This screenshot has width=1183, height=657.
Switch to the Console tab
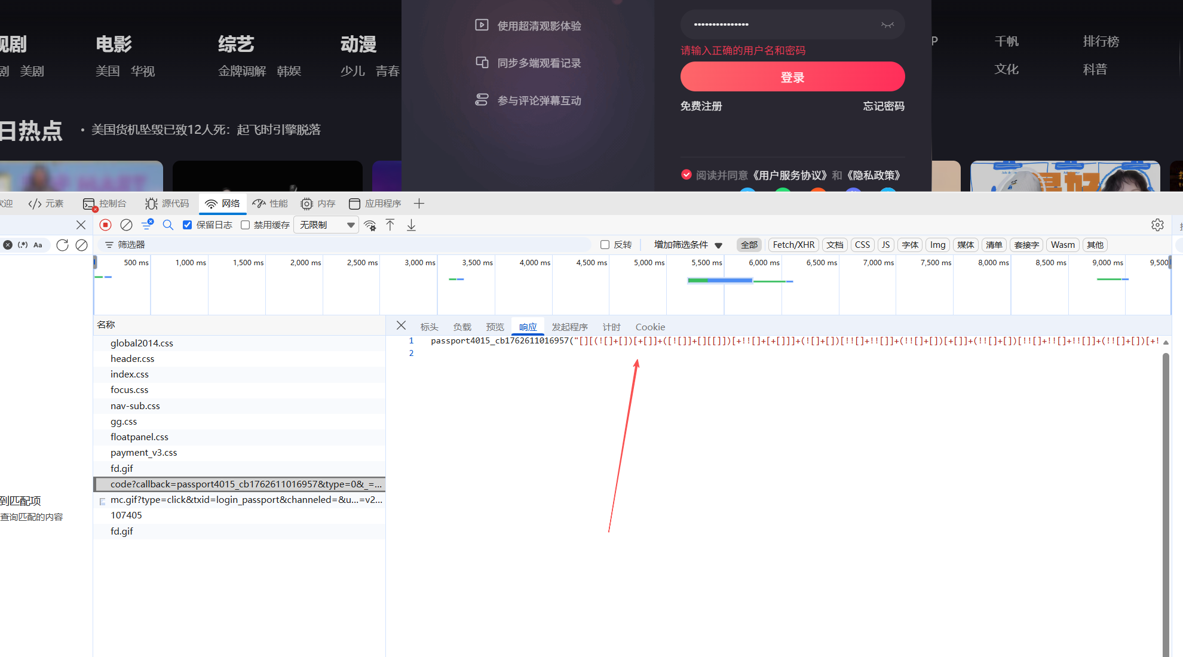105,204
